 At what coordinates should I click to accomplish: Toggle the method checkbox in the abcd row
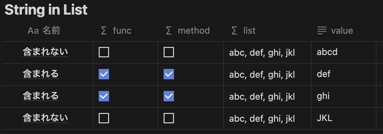[x=169, y=52]
